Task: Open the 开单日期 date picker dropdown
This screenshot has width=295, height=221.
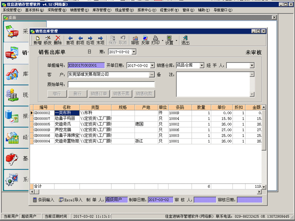Action: (152, 66)
